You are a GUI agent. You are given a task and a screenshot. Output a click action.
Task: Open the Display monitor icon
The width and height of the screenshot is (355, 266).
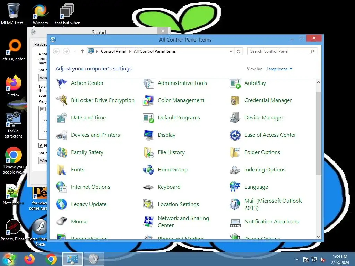click(148, 135)
